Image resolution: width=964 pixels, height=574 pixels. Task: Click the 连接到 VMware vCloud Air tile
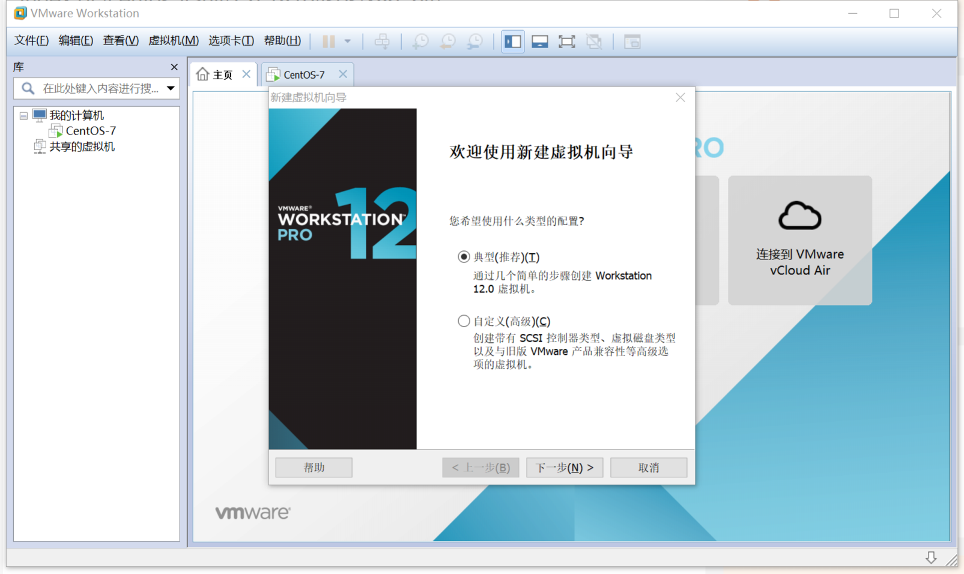tap(800, 240)
